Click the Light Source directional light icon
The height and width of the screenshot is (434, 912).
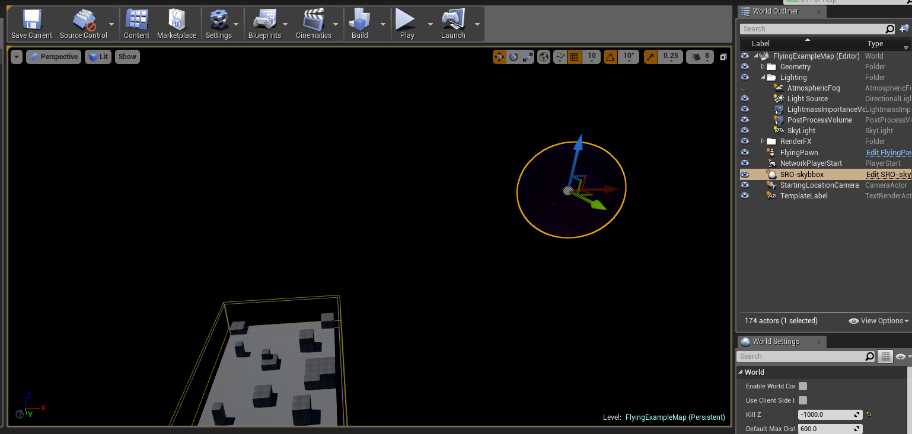click(779, 99)
